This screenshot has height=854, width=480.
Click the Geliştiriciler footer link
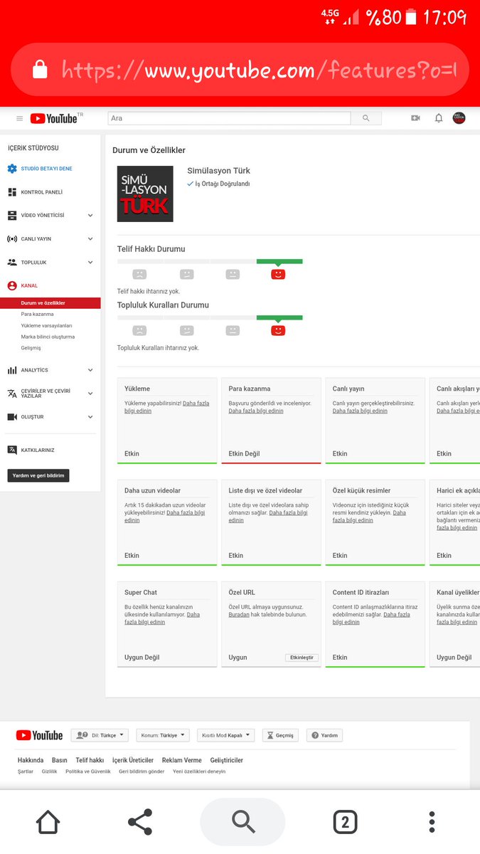point(227,760)
